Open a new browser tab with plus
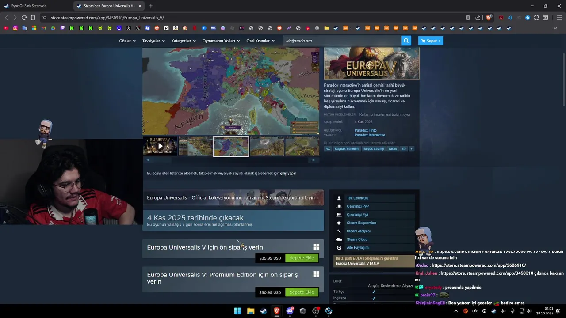The width and height of the screenshot is (566, 318). tap(151, 6)
